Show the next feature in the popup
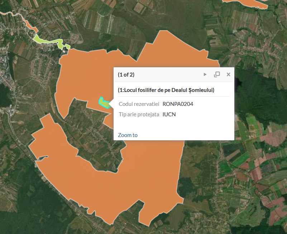 tap(205, 74)
